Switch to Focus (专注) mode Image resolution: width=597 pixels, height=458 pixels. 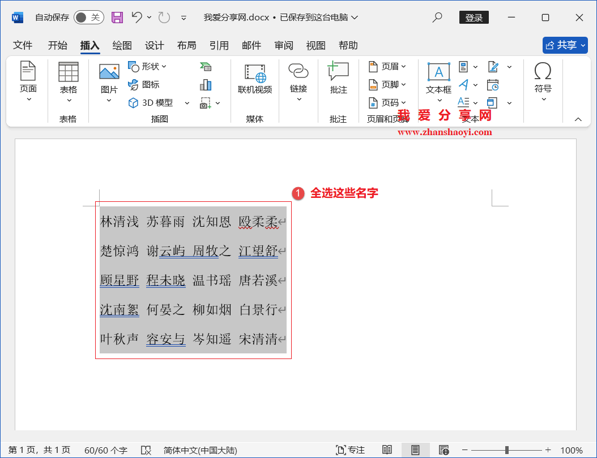[x=350, y=450]
